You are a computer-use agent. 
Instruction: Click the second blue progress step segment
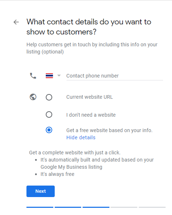point(68,207)
